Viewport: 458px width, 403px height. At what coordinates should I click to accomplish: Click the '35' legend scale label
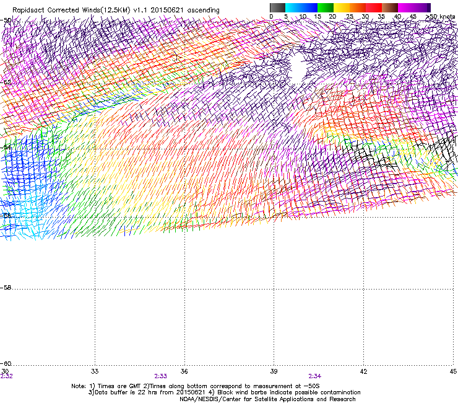381,17
